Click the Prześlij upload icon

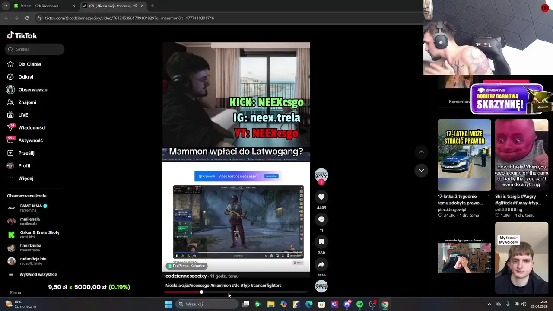(x=10, y=153)
